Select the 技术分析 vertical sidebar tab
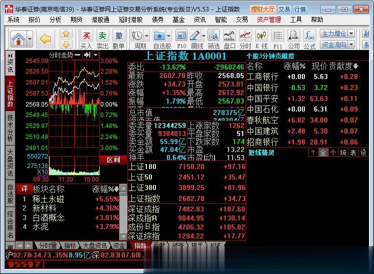374x274 pixels. click(x=10, y=127)
